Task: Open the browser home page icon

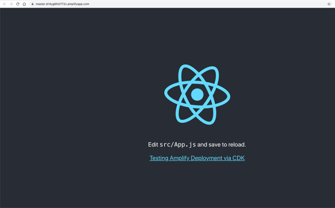Action: (x=25, y=4)
